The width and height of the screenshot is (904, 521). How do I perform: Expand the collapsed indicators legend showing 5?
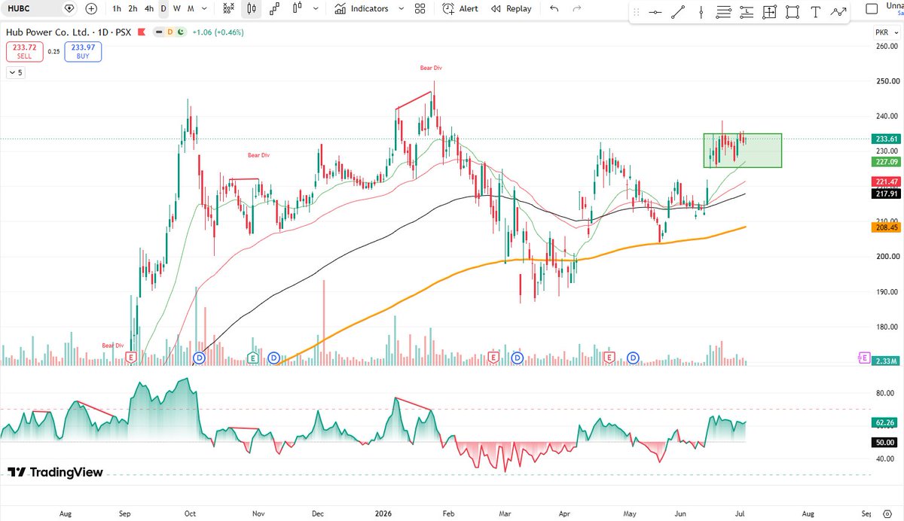coord(15,72)
